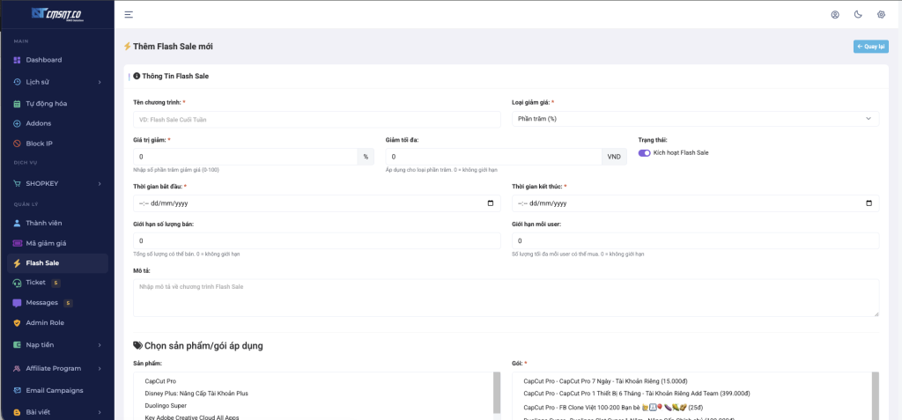902x420 pixels.
Task: Click the Tên chương trình input field
Action: point(316,119)
